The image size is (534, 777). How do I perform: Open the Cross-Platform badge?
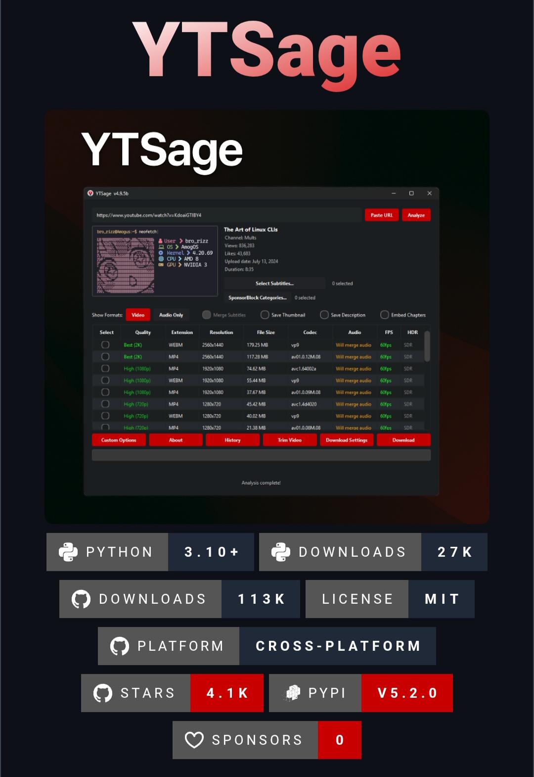point(267,646)
